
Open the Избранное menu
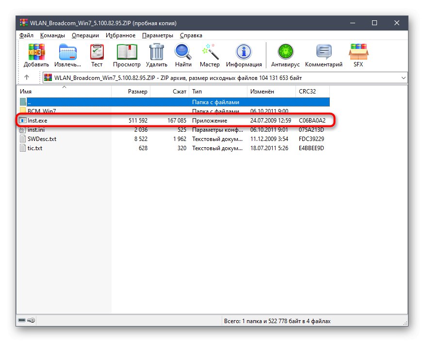click(120, 35)
